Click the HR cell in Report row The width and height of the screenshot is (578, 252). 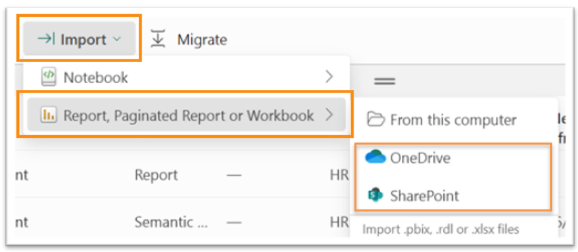click(x=339, y=175)
